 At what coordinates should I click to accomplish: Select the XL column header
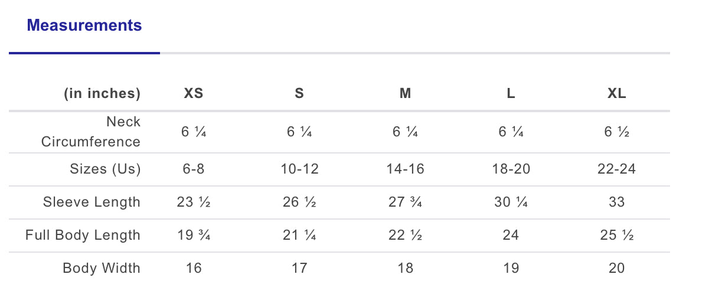pyautogui.click(x=616, y=93)
